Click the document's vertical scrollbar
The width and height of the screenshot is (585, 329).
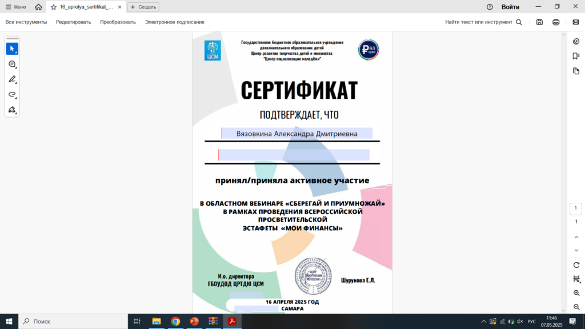pos(563,172)
